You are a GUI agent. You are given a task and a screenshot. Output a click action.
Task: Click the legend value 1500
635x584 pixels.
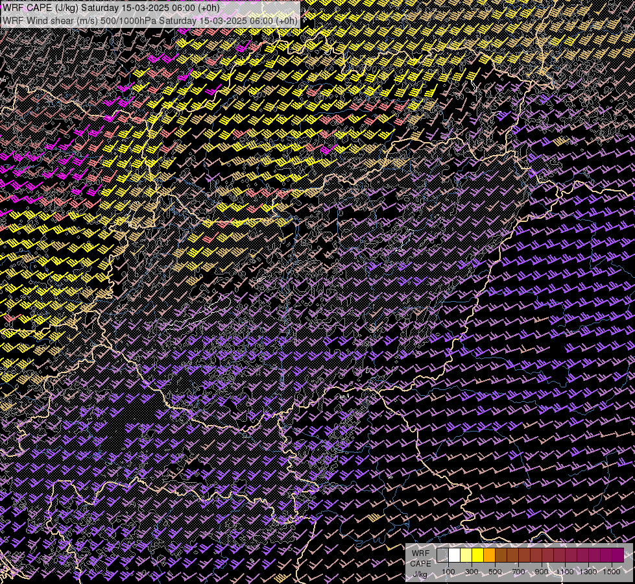612,572
